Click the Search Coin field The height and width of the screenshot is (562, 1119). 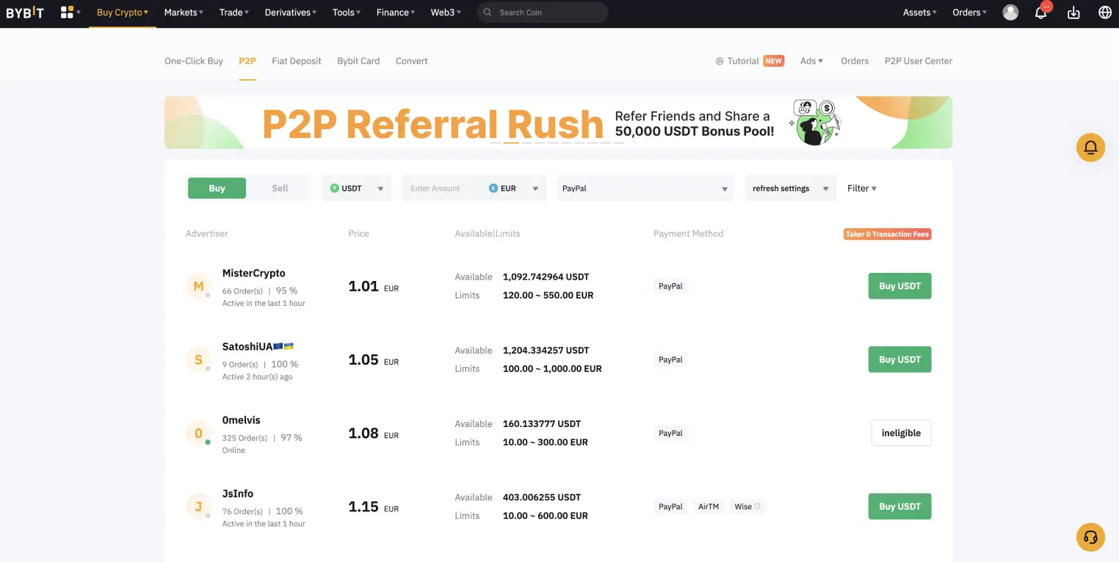[x=543, y=12]
